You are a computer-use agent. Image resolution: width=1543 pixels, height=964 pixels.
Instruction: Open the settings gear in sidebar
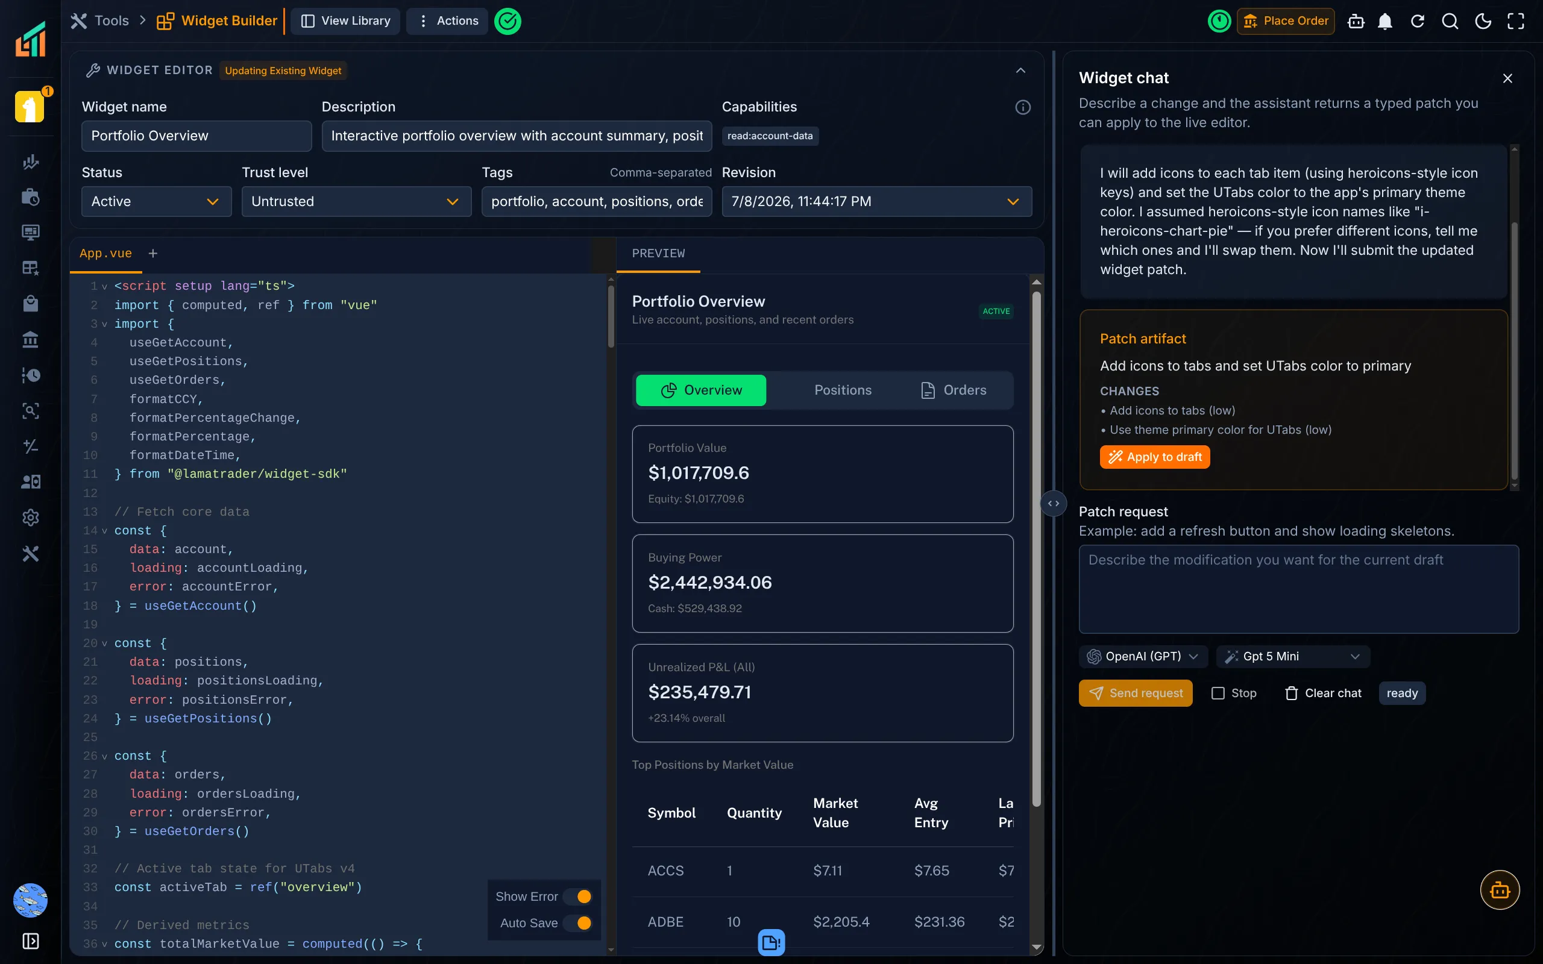30,518
